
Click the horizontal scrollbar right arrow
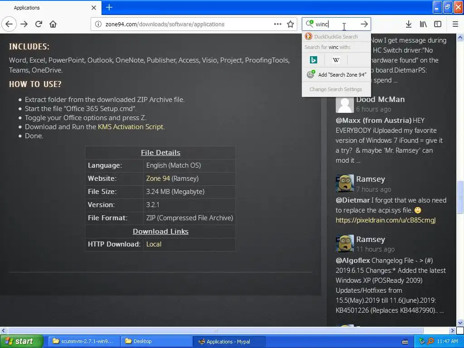(452, 330)
